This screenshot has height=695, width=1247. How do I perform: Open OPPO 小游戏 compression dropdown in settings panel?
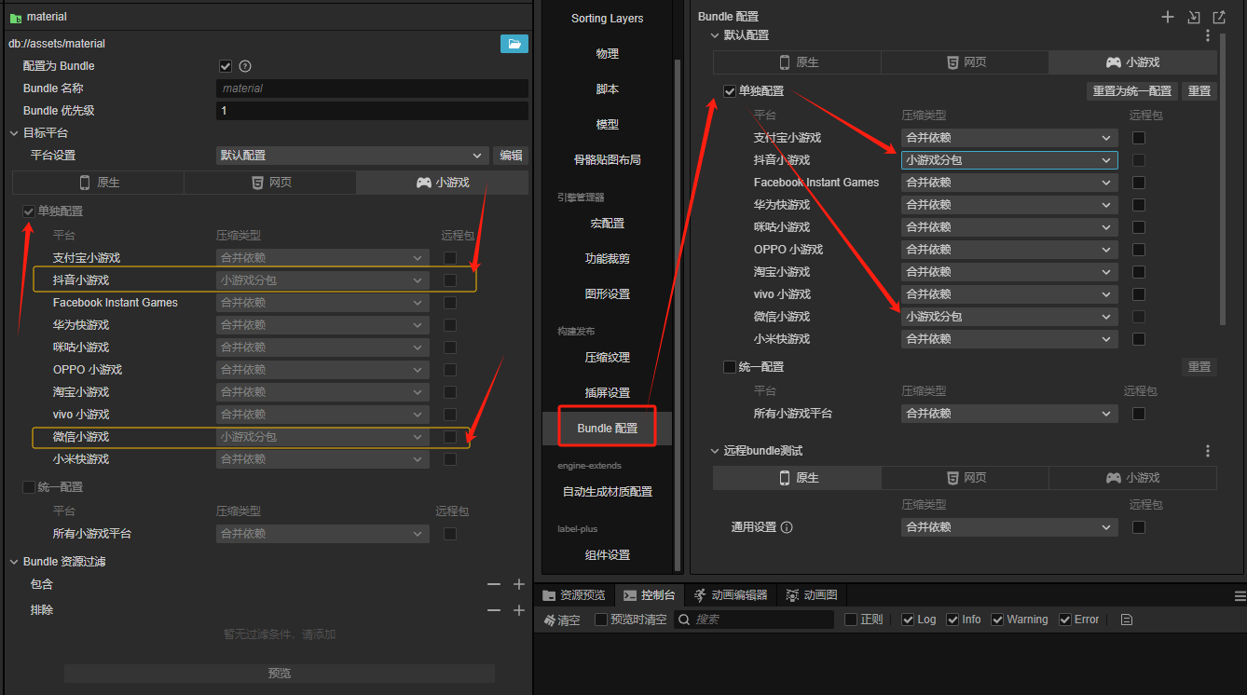click(1009, 250)
